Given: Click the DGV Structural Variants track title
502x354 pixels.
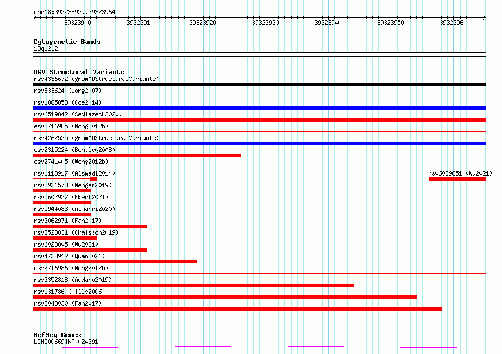Looking at the screenshot, I should pyautogui.click(x=79, y=72).
